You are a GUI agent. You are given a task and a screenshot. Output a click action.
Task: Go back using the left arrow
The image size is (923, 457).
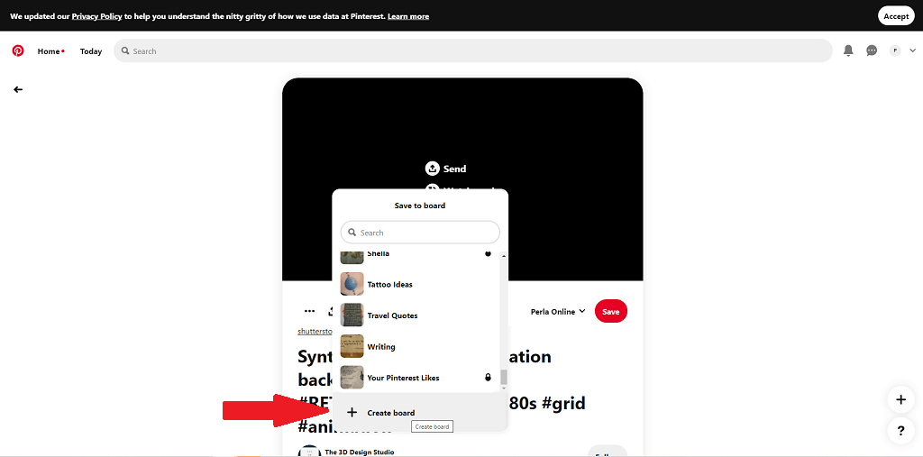(18, 89)
